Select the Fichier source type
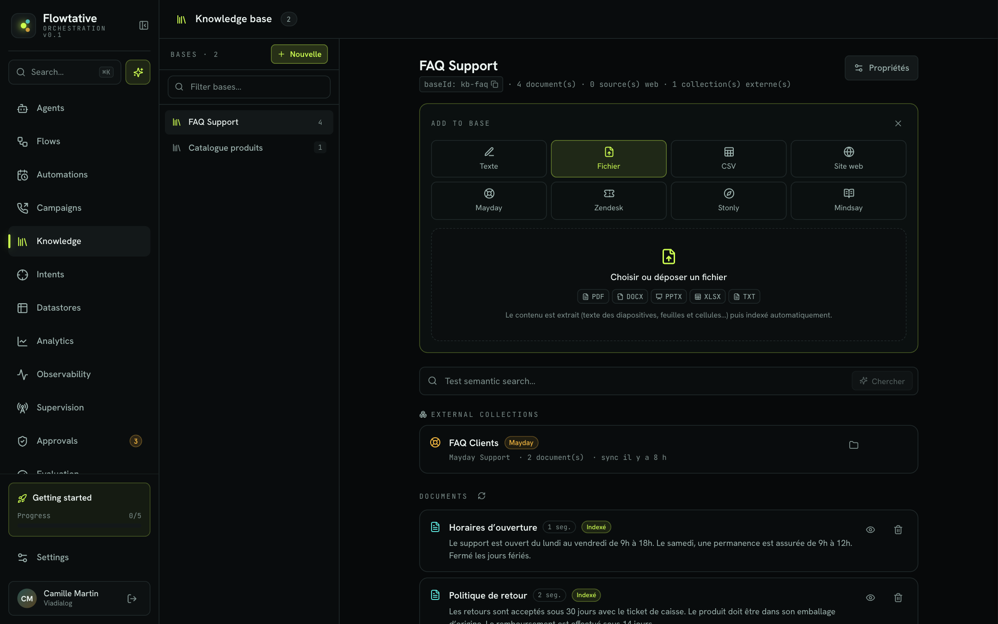Screen dimensions: 998x624 (x=608, y=159)
